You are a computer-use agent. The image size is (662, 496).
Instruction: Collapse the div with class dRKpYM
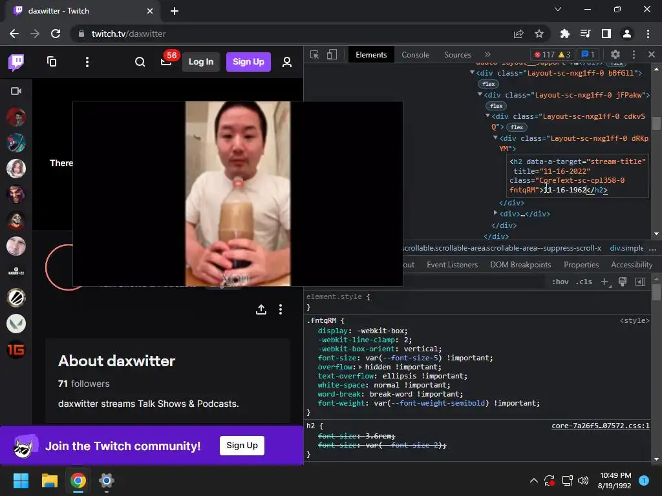pyautogui.click(x=496, y=138)
